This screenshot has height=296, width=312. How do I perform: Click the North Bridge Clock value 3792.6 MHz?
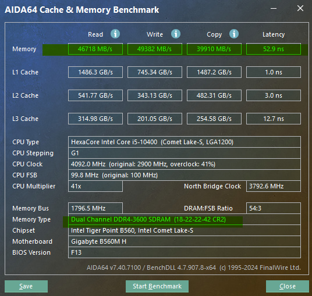(274, 186)
